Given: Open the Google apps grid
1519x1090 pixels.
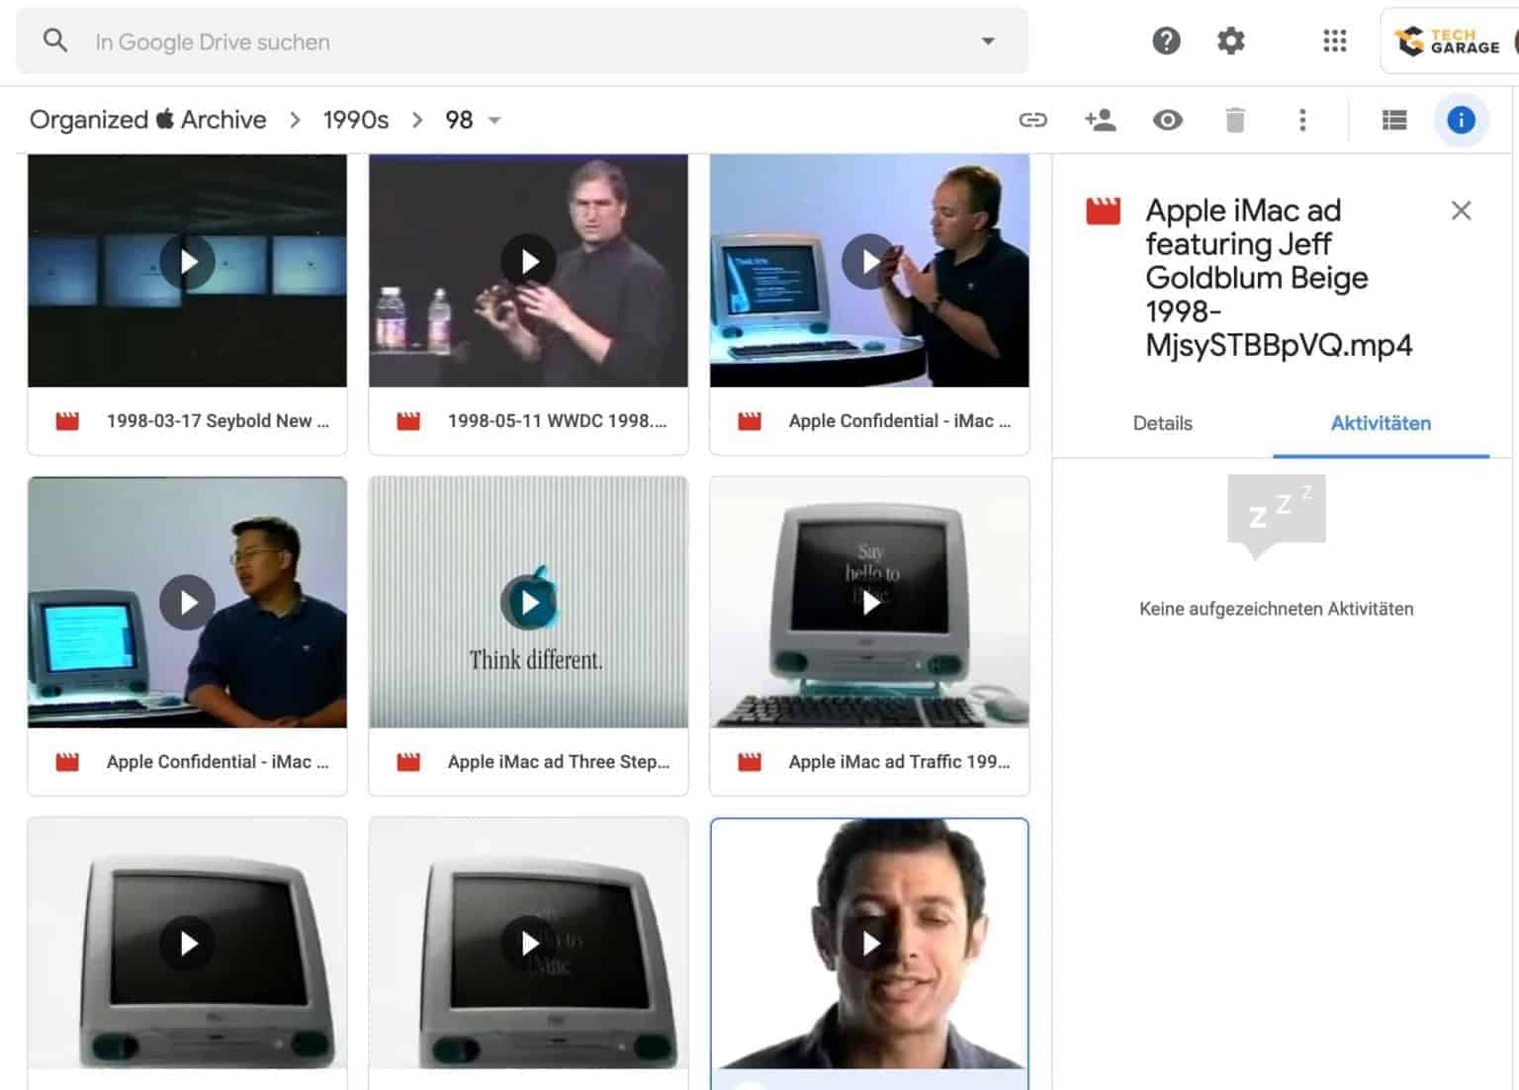Looking at the screenshot, I should [x=1334, y=41].
